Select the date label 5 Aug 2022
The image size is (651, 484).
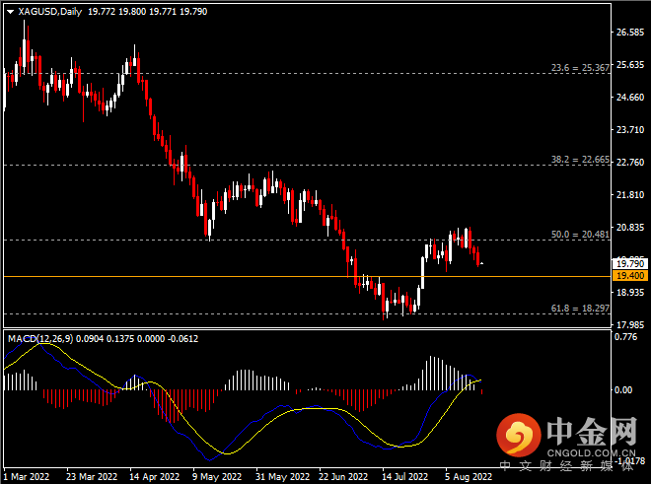click(x=469, y=476)
